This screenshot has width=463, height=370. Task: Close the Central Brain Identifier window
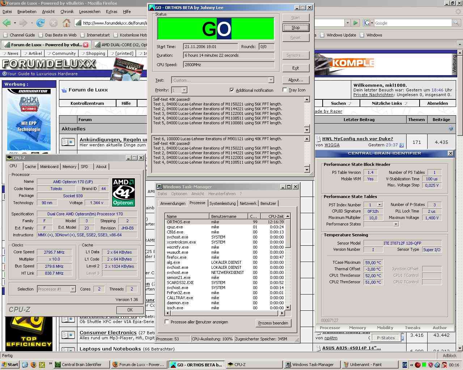coord(450,153)
